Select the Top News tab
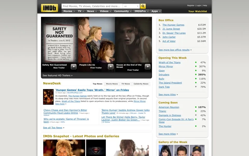The width and height of the screenshot is (249, 156). (98, 84)
